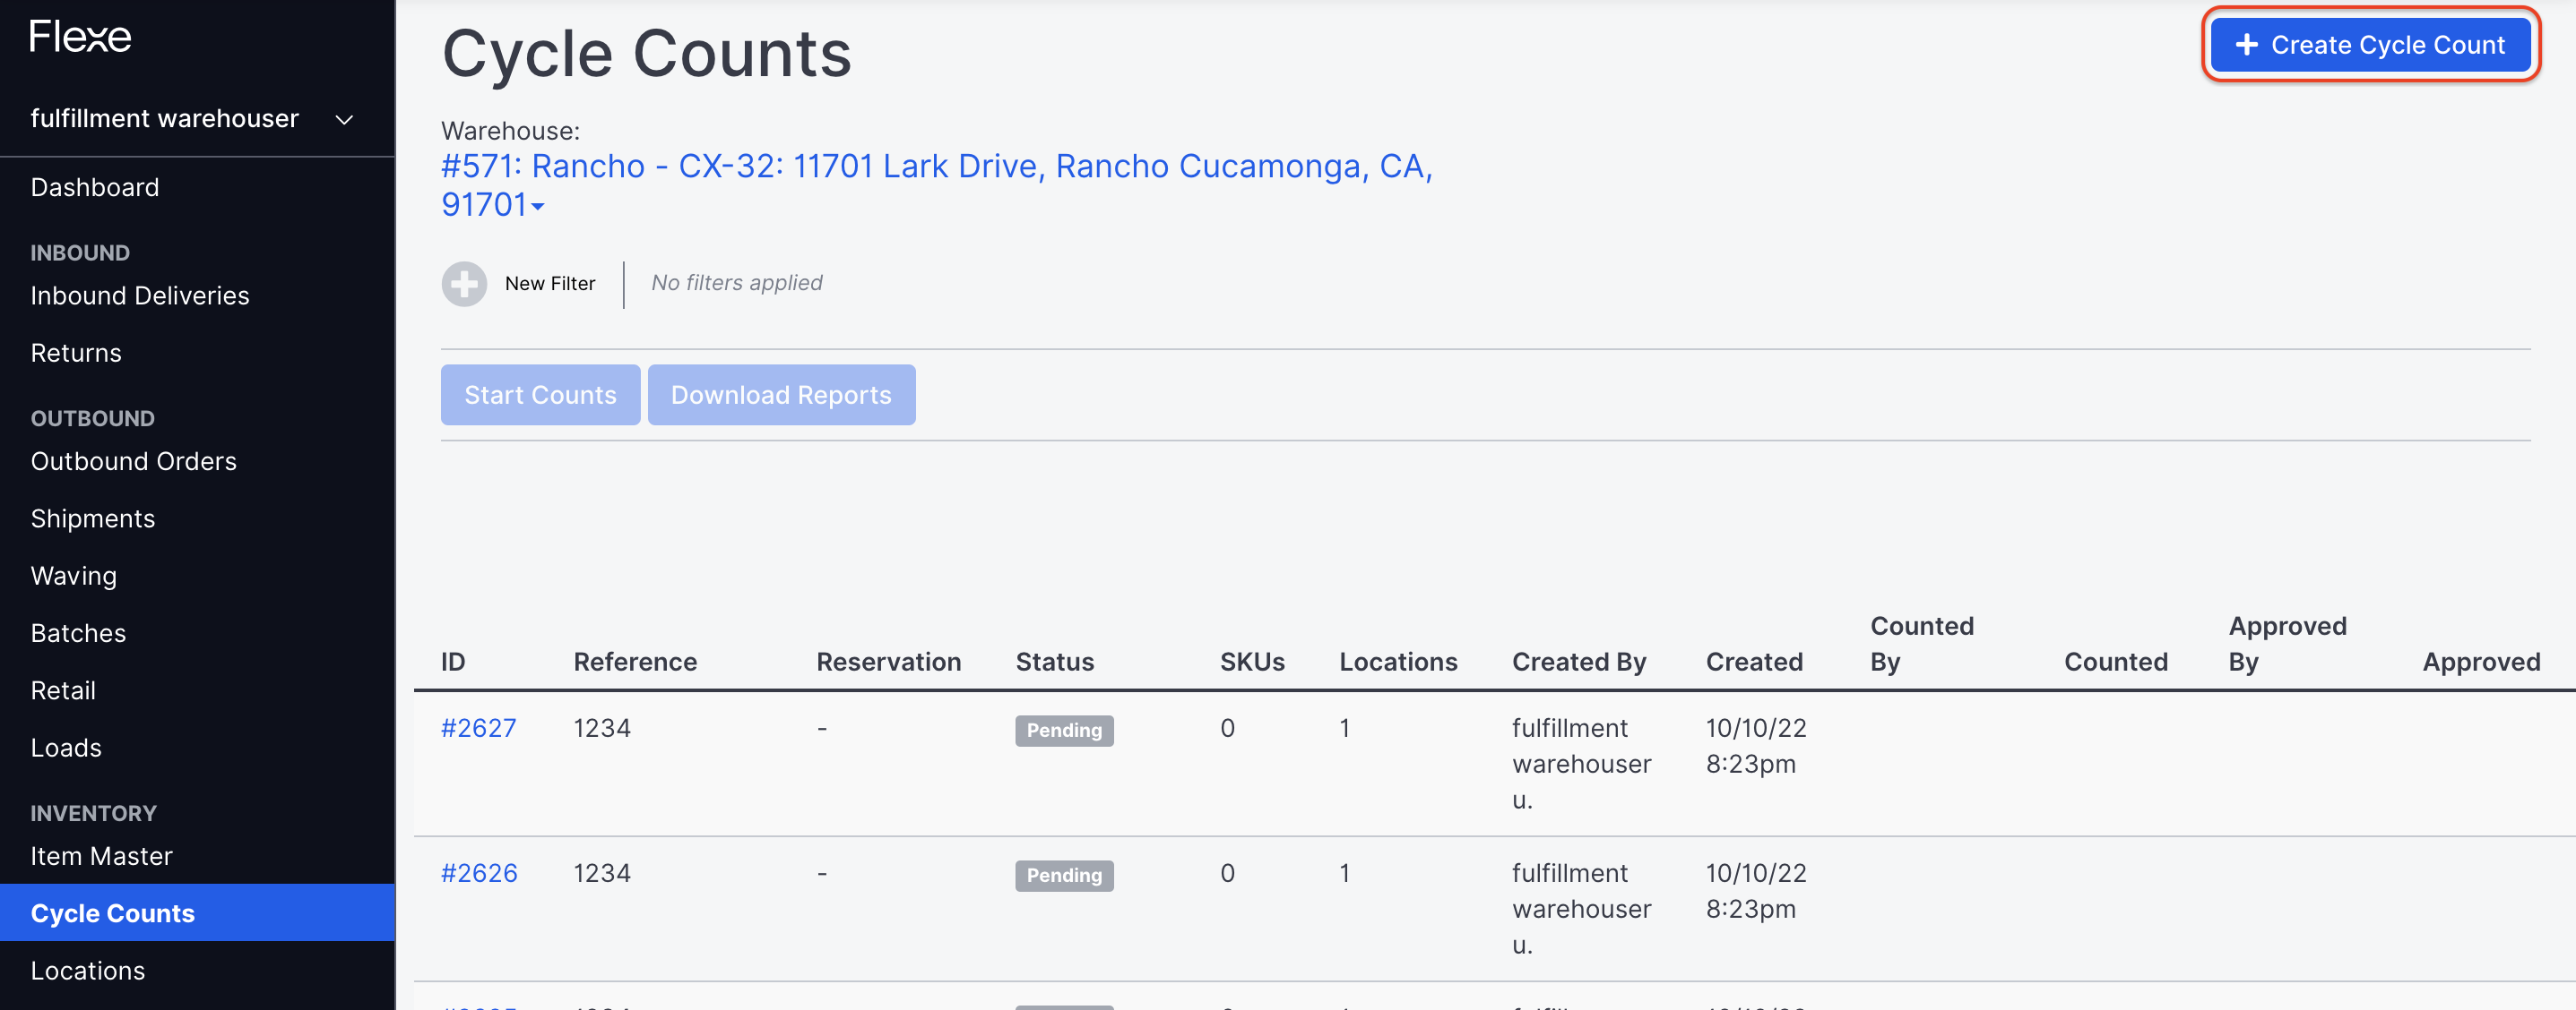Open the Dashboard sidebar item
This screenshot has width=2576, height=1010.
(95, 187)
